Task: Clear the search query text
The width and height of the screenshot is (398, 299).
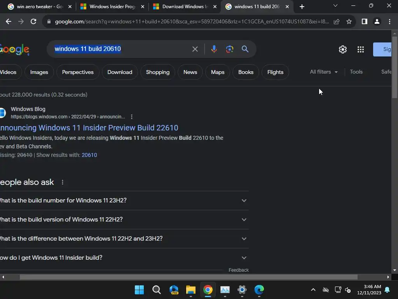Action: tap(195, 49)
